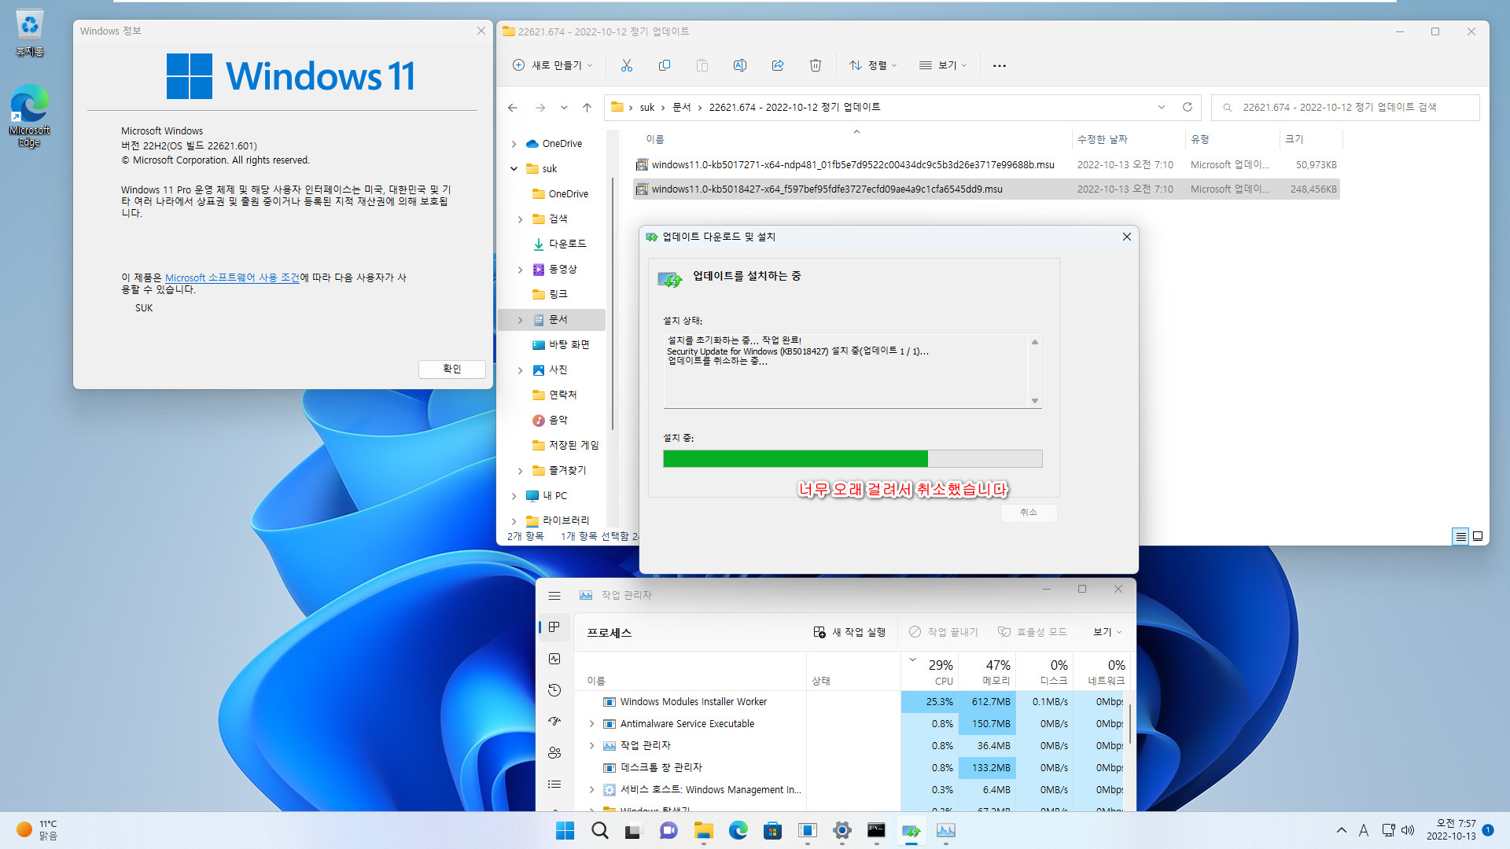
Task: Expand the 내 PC tree node
Action: pyautogui.click(x=514, y=496)
